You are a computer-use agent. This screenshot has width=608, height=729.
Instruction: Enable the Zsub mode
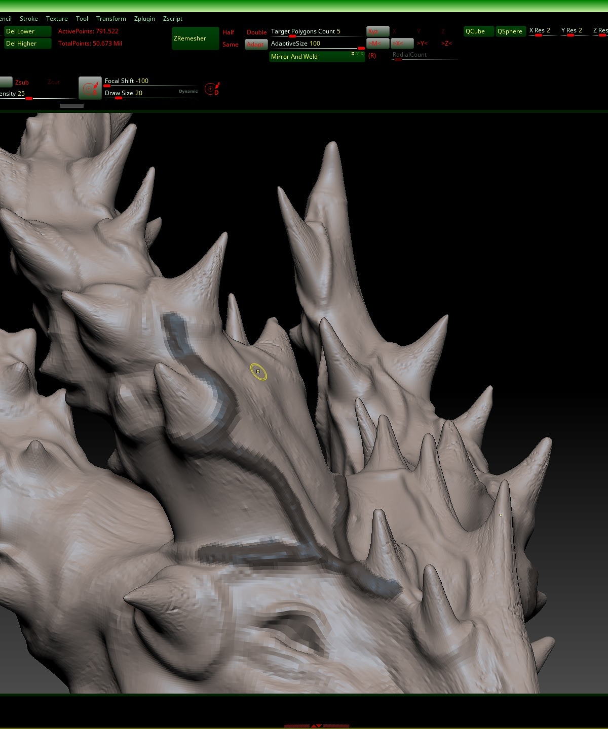click(22, 82)
